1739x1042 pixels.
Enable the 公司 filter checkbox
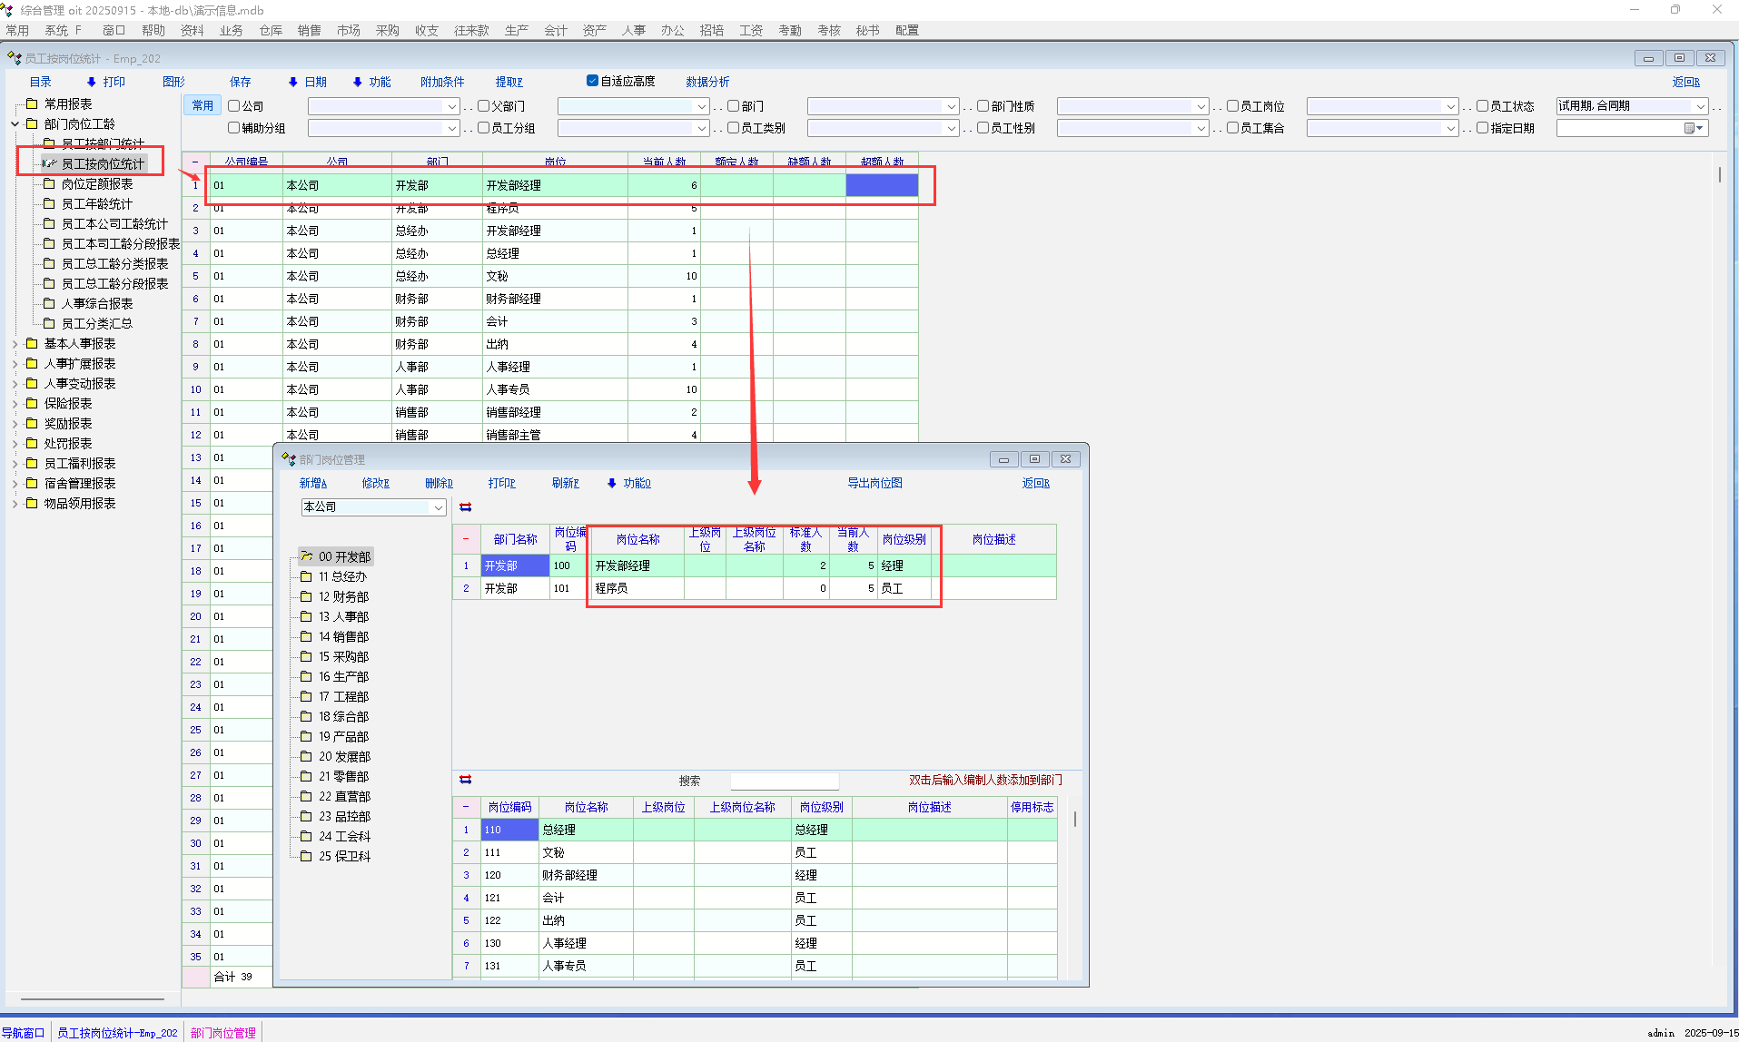[x=234, y=106]
